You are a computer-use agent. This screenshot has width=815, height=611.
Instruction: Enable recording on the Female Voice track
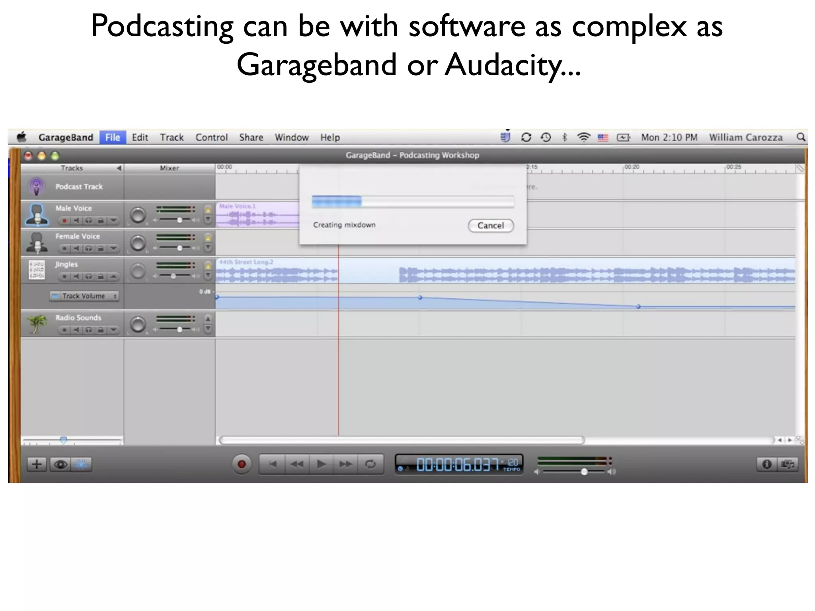pos(64,249)
